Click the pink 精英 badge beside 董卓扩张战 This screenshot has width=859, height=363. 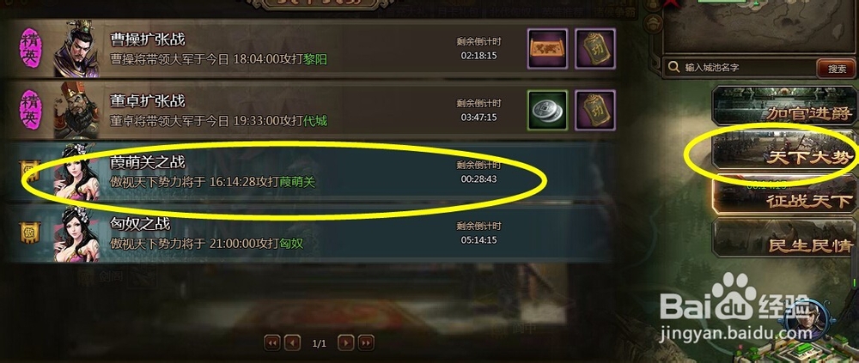(30, 110)
